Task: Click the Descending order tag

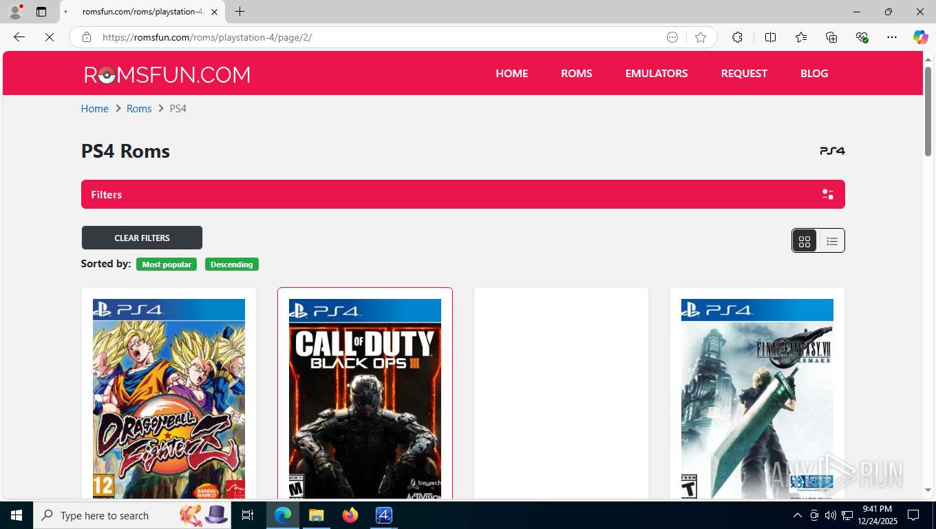Action: [232, 264]
